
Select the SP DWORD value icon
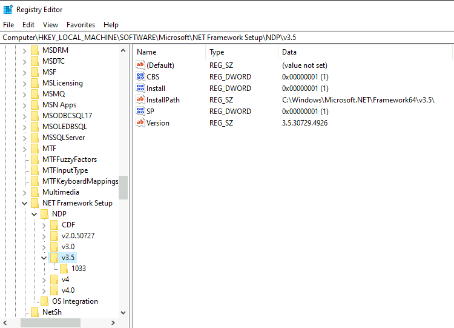140,111
